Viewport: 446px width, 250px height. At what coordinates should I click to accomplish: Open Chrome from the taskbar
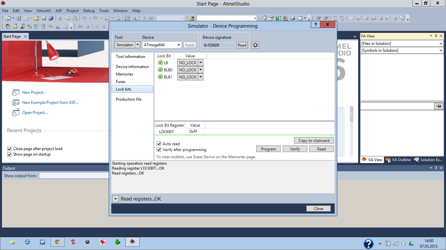coord(57,242)
